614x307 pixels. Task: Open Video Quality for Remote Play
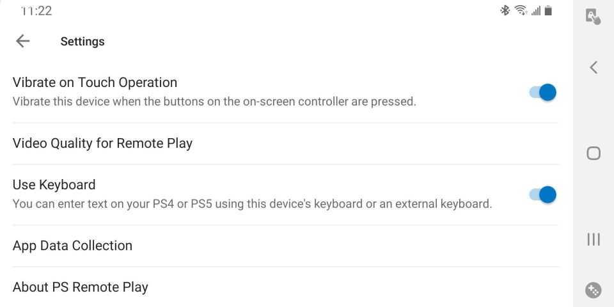pyautogui.click(x=102, y=143)
